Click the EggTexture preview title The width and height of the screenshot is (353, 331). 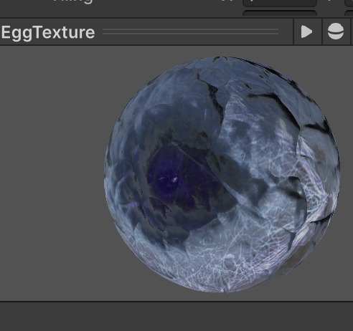pos(48,32)
